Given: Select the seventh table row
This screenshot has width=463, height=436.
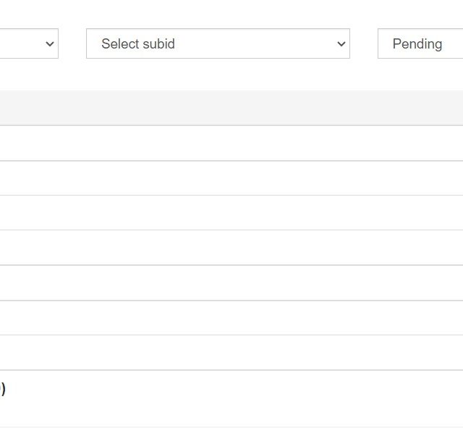Looking at the screenshot, I should 231,352.
